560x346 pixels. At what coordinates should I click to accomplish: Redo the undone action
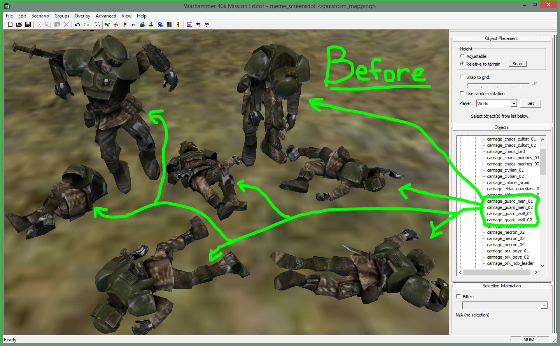coord(86,24)
